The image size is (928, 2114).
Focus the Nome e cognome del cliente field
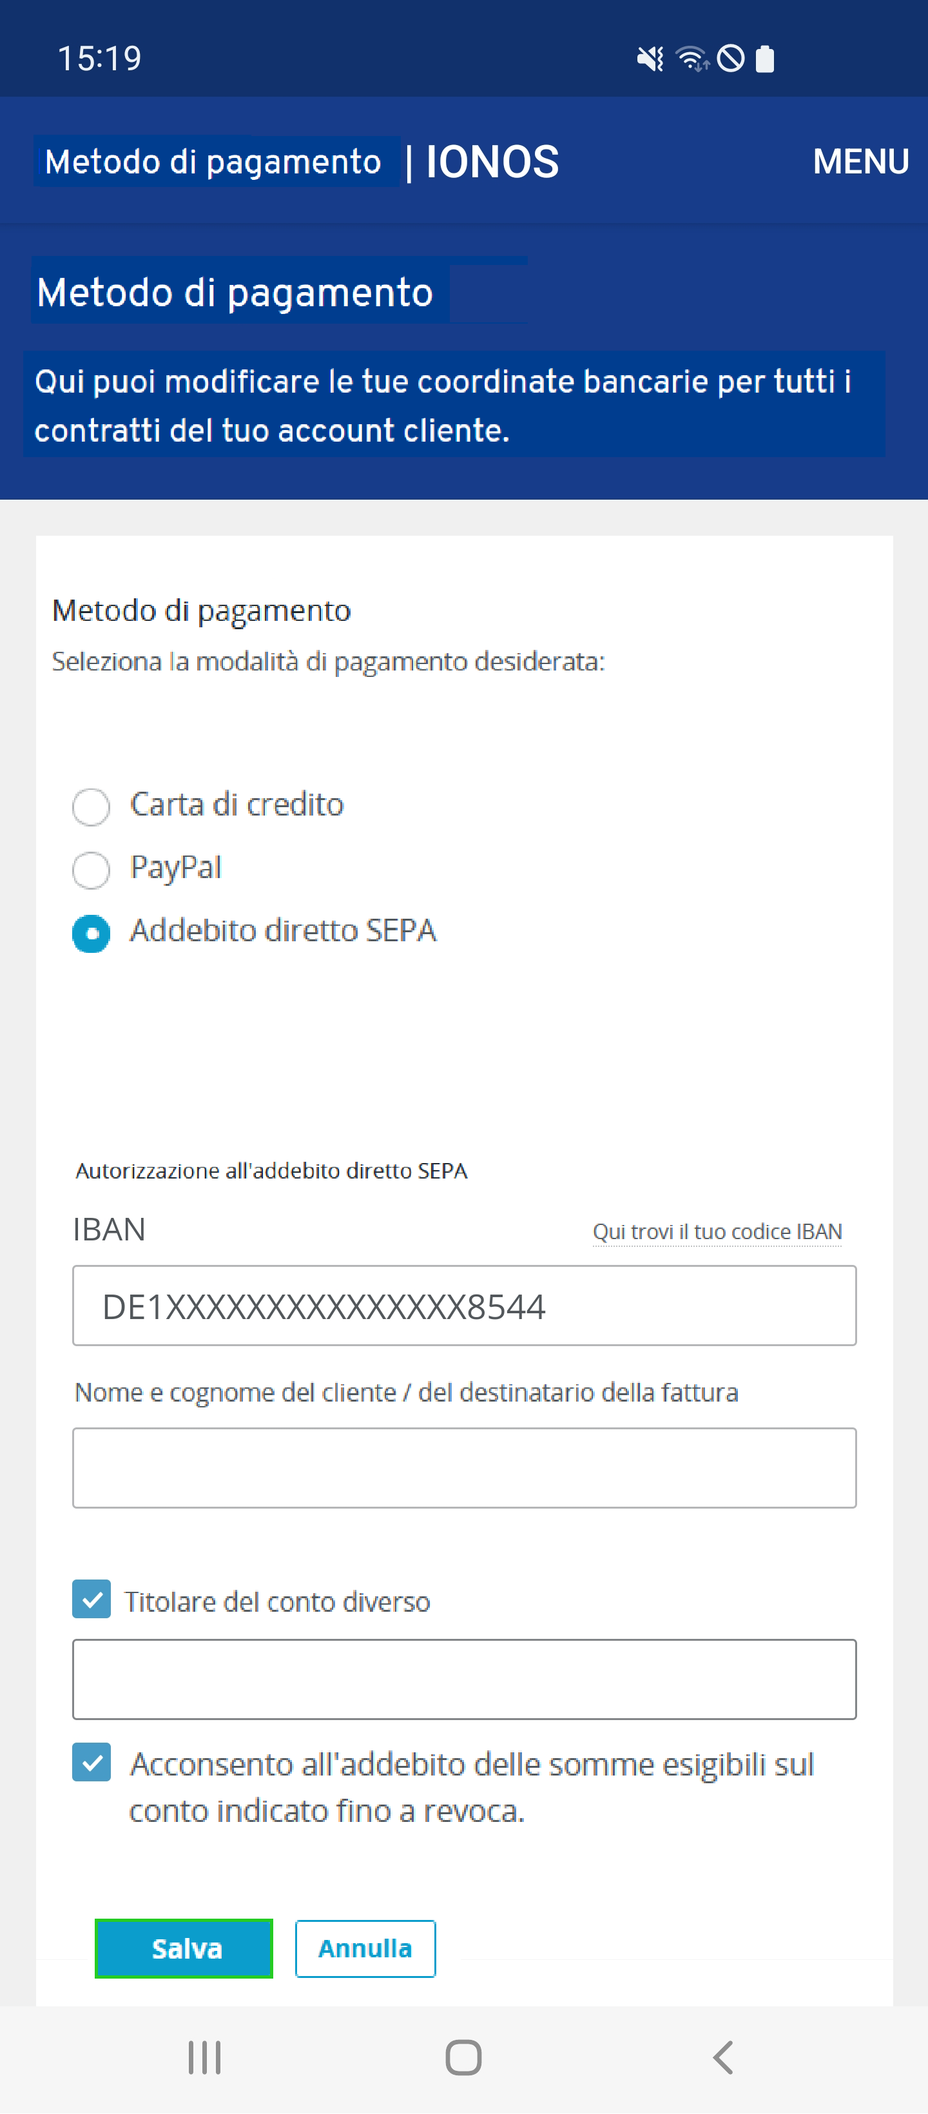(x=465, y=1467)
